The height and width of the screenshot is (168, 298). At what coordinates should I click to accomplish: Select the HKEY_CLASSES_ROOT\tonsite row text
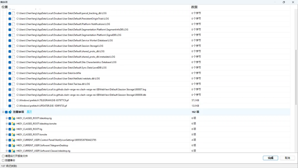[x=32, y=135]
